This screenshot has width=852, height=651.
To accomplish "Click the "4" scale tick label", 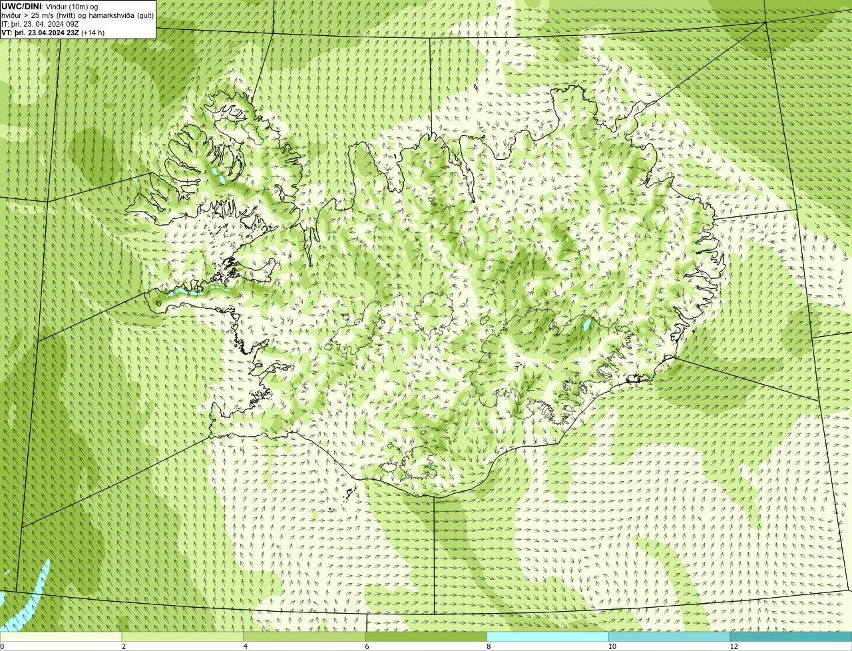I will pos(246,646).
